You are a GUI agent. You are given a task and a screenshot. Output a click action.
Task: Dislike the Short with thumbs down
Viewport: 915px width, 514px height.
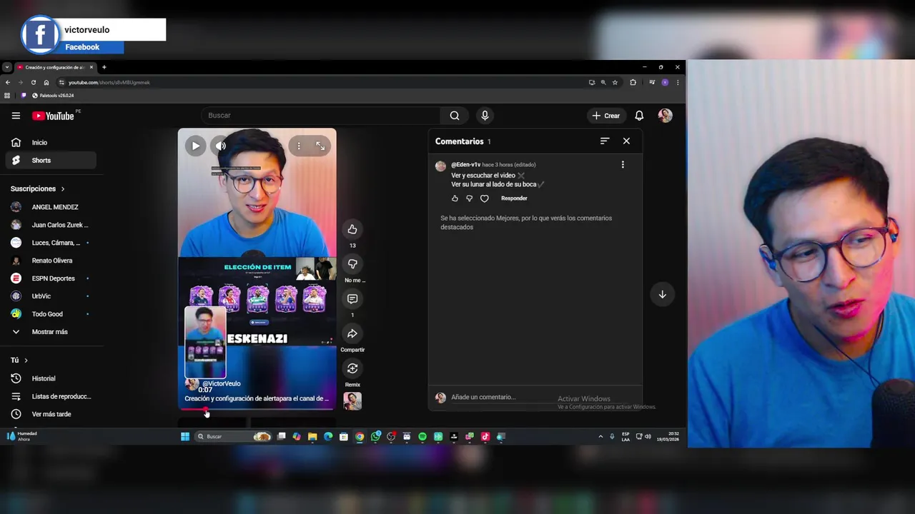pos(352,264)
